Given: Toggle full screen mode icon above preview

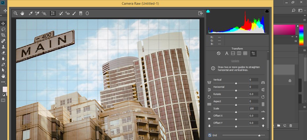Looking at the screenshot, I should point(200,13).
